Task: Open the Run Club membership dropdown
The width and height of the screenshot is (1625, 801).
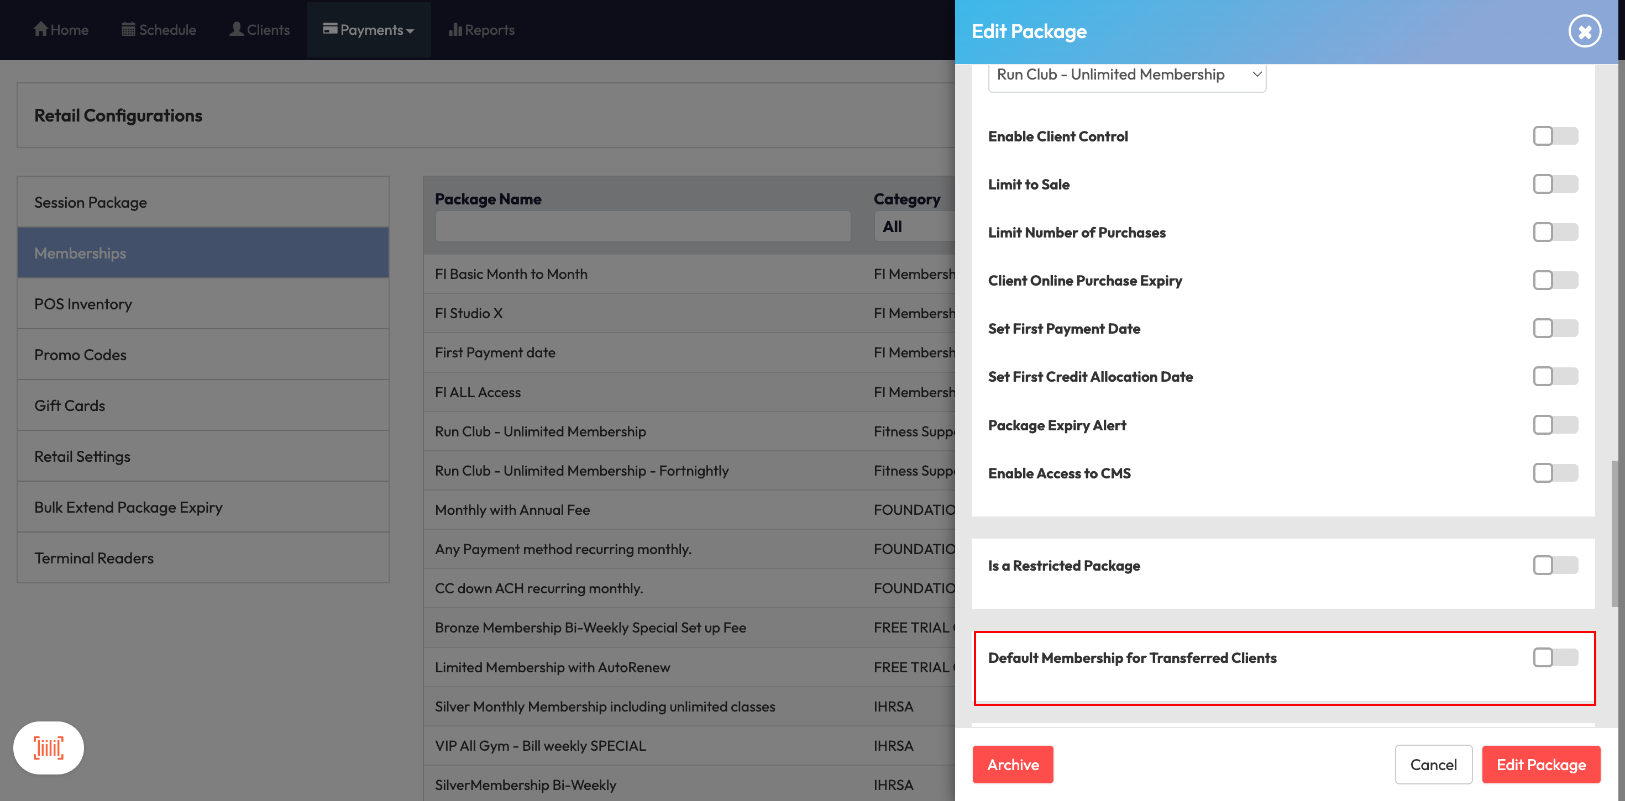Action: pos(1126,75)
